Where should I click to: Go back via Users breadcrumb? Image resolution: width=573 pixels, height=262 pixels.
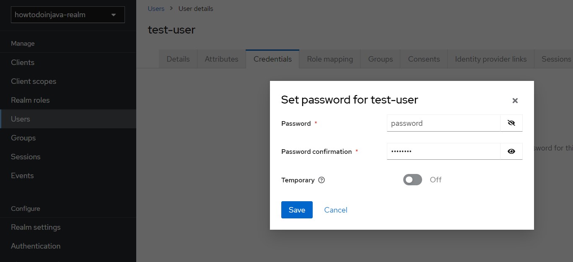point(156,8)
